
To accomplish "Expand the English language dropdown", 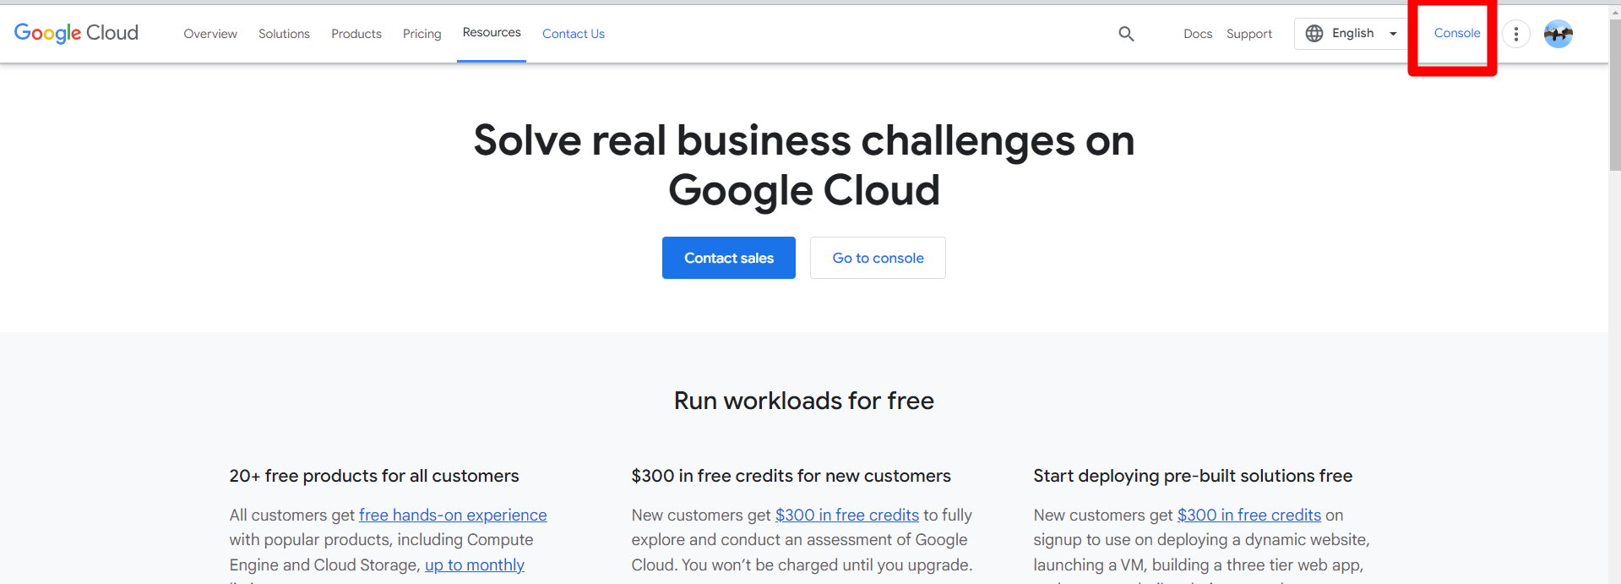I will click(1351, 33).
